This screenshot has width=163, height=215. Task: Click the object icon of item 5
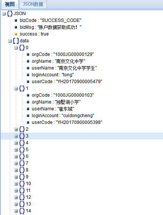pos(22,150)
